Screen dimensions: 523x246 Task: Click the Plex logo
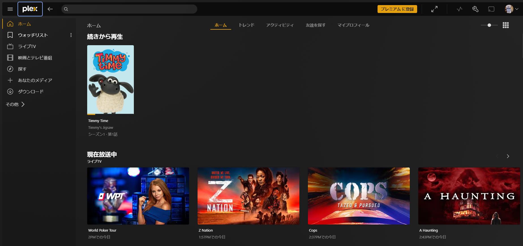click(30, 9)
